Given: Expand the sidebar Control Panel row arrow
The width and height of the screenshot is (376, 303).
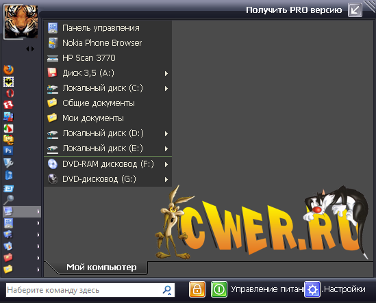Looking at the screenshot, I should [x=38, y=223].
